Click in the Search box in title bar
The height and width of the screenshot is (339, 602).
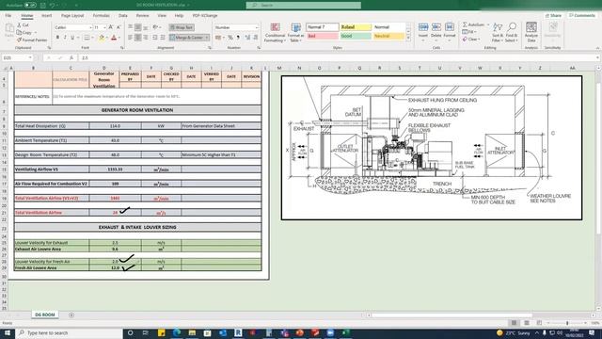pyautogui.click(x=303, y=5)
